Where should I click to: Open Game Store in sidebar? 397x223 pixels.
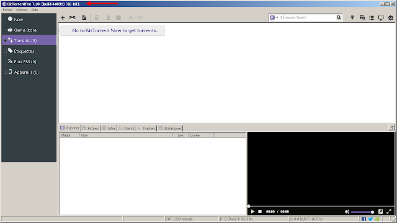coord(29,30)
